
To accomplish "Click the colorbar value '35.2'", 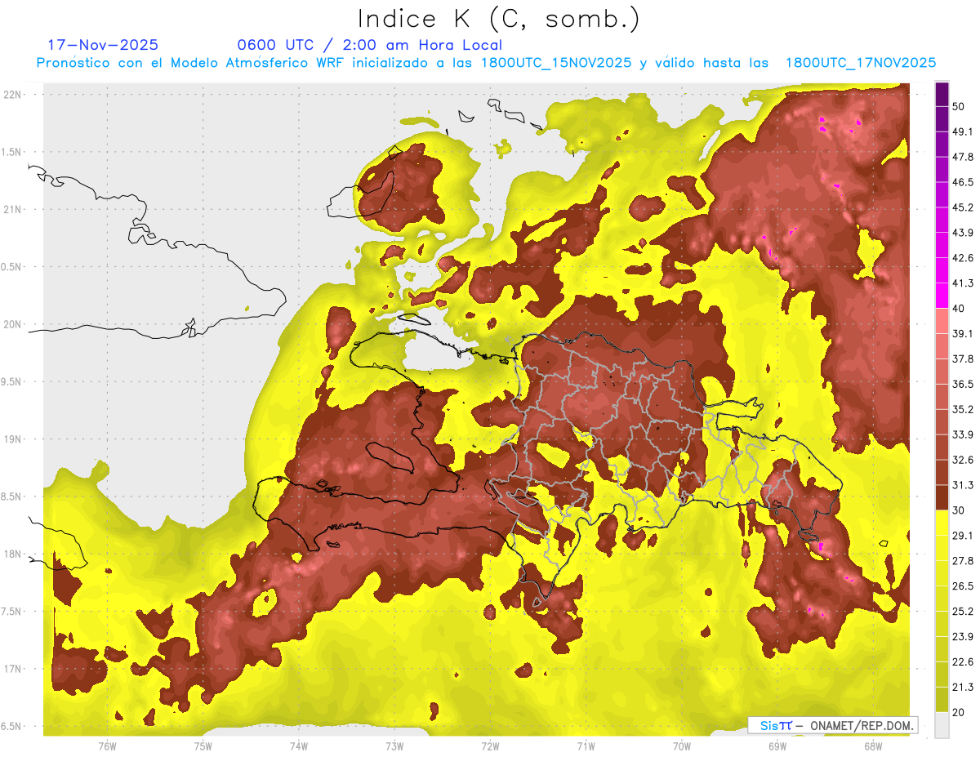I will click(963, 410).
